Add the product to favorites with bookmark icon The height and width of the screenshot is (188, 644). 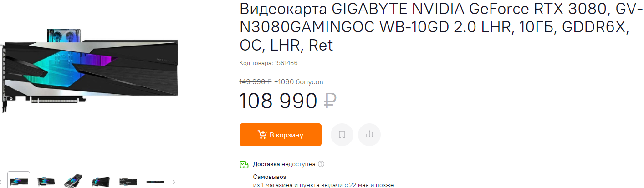342,134
